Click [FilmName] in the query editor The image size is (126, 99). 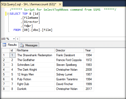pyautogui.click(x=31, y=18)
